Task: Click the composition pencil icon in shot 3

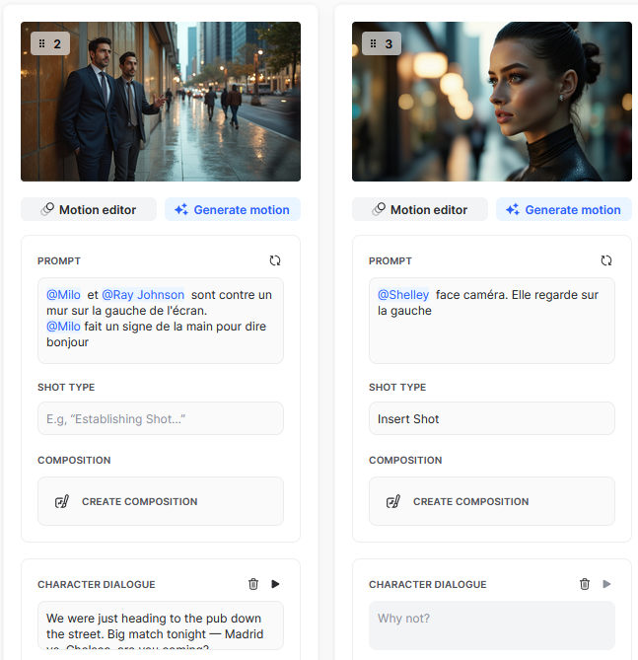Action: point(393,501)
